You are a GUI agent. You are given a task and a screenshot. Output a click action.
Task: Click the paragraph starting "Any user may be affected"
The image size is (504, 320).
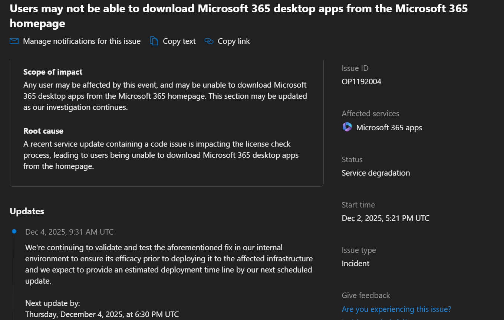(165, 96)
